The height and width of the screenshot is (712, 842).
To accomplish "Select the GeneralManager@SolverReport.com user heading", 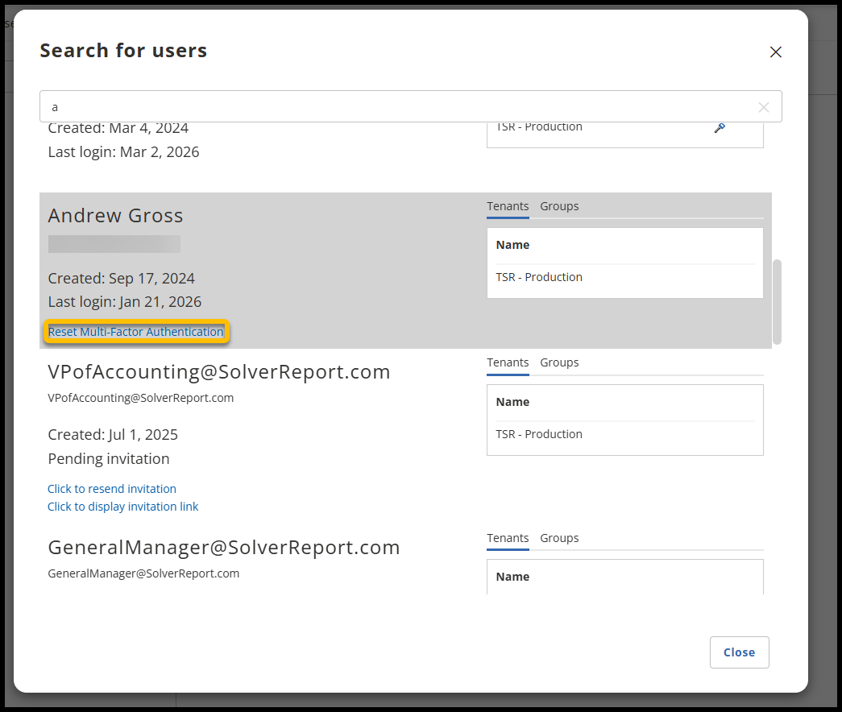I will click(x=224, y=548).
